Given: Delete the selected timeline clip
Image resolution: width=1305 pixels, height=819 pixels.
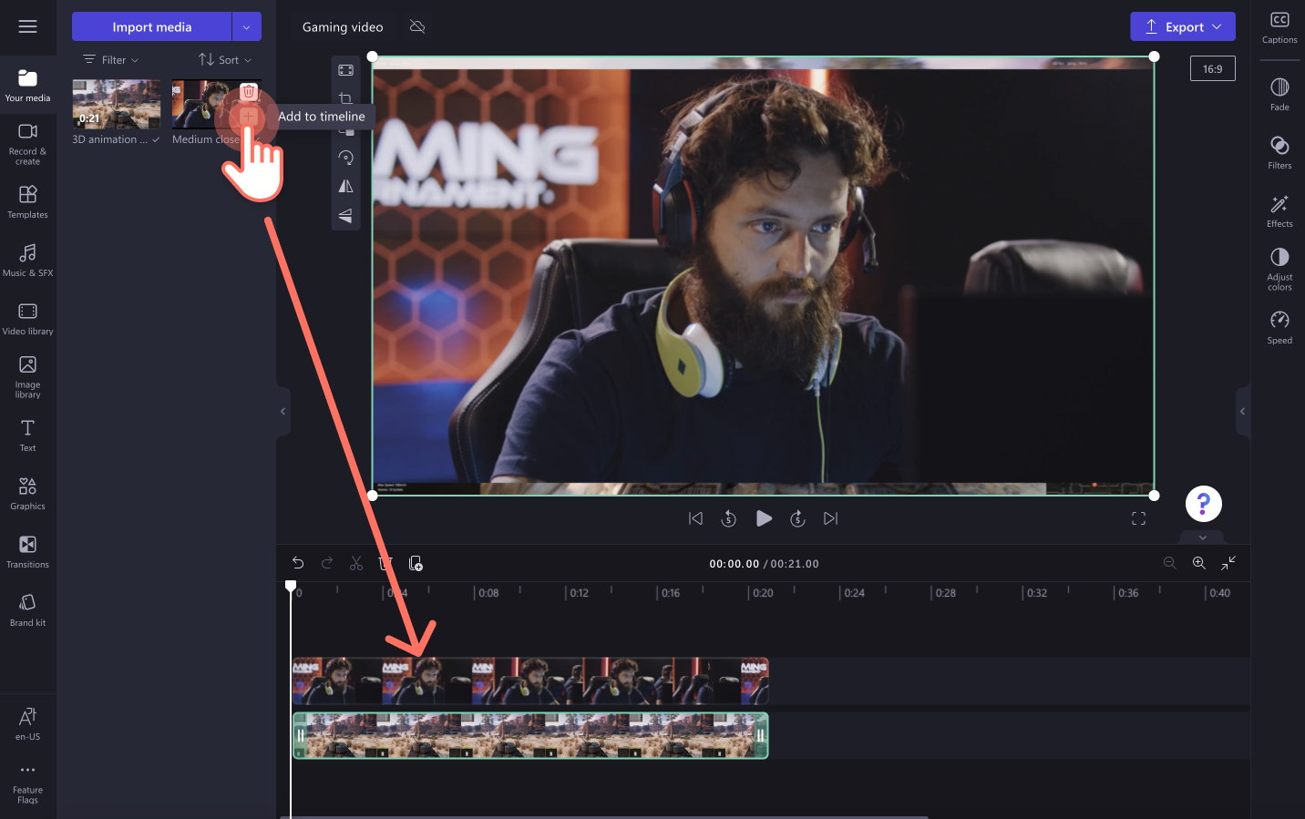Looking at the screenshot, I should pos(385,563).
